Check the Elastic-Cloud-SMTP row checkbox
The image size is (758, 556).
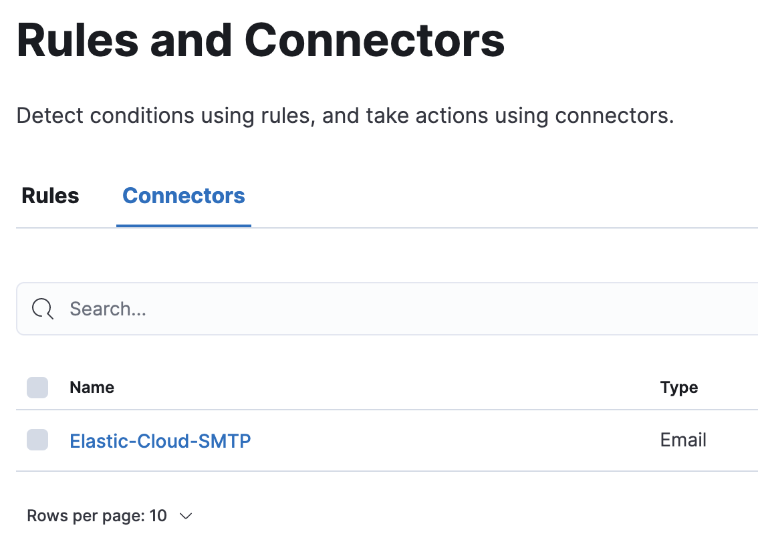[37, 440]
